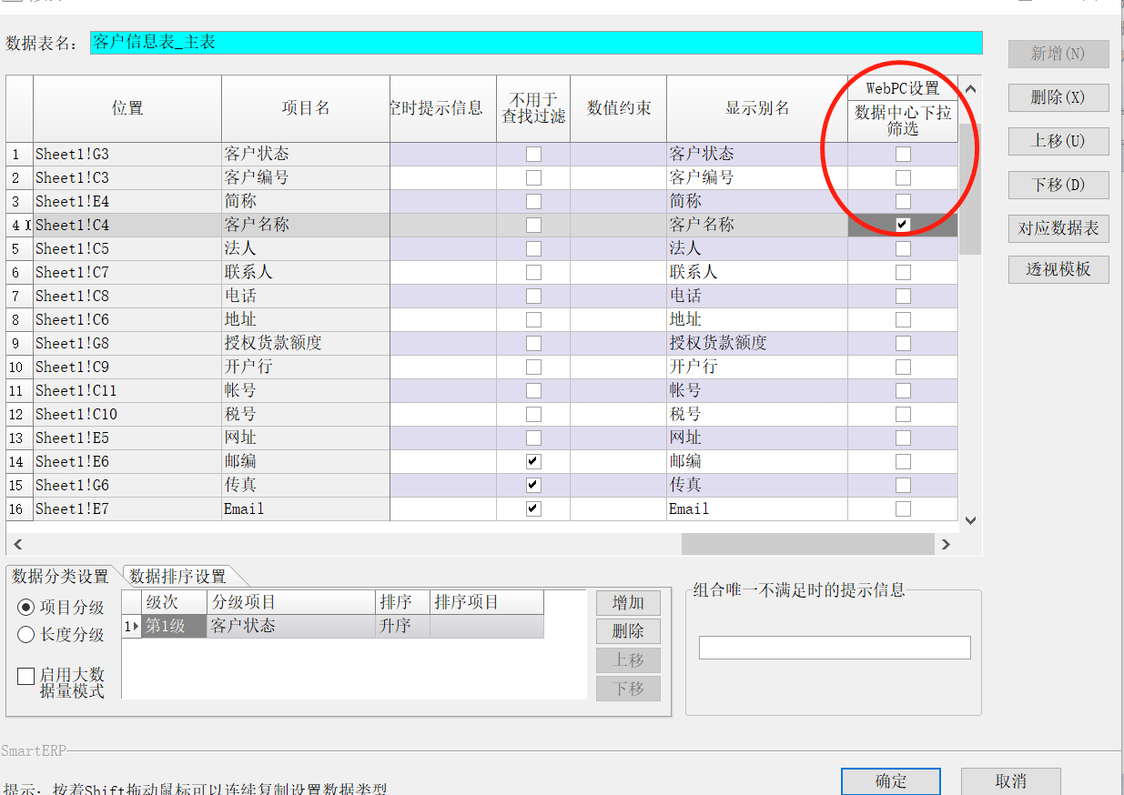Switch to the 数据分类设置 tab

click(62, 577)
